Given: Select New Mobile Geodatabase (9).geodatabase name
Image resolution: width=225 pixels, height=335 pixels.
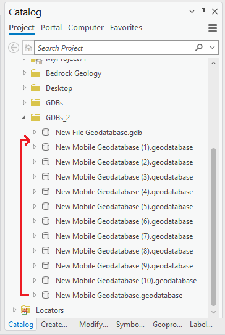Looking at the screenshot, I should tap(124, 265).
